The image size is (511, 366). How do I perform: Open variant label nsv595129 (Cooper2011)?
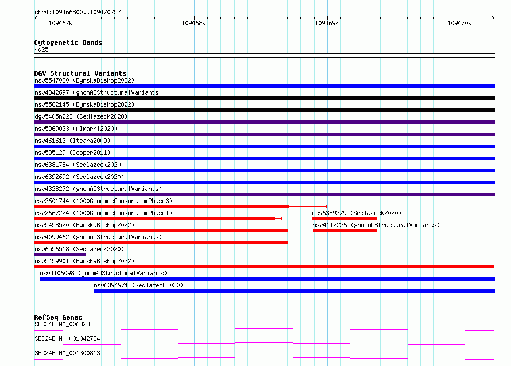pyautogui.click(x=72, y=153)
